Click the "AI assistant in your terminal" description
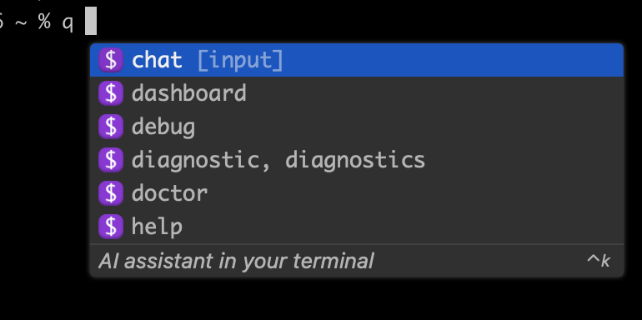642x320 pixels. click(236, 261)
